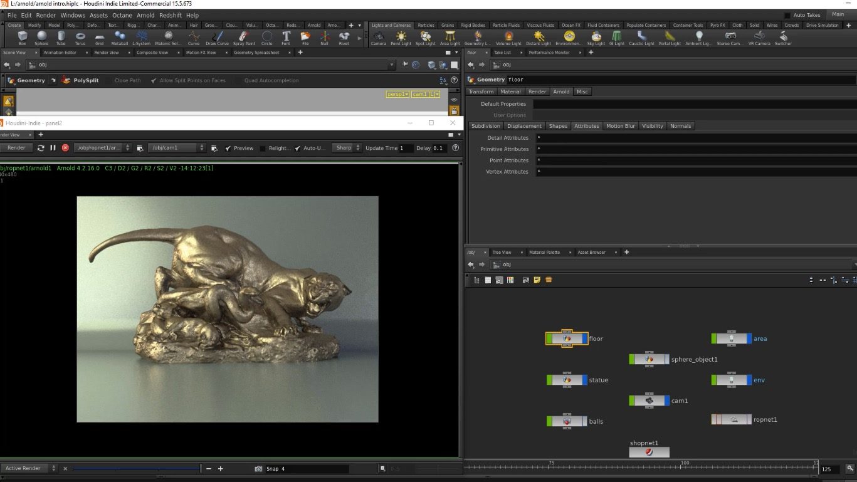Click the Detail Attributes field
Screen dimensions: 857x482
click(x=695, y=138)
